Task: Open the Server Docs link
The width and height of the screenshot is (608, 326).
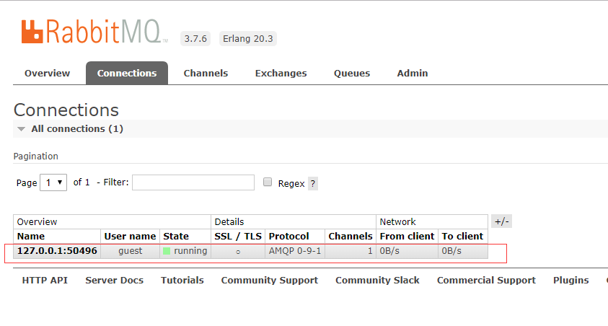Action: [x=115, y=281]
